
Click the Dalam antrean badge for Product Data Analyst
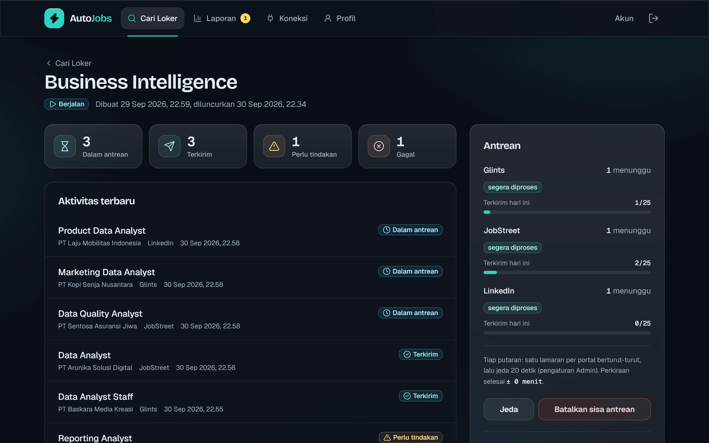pos(410,230)
